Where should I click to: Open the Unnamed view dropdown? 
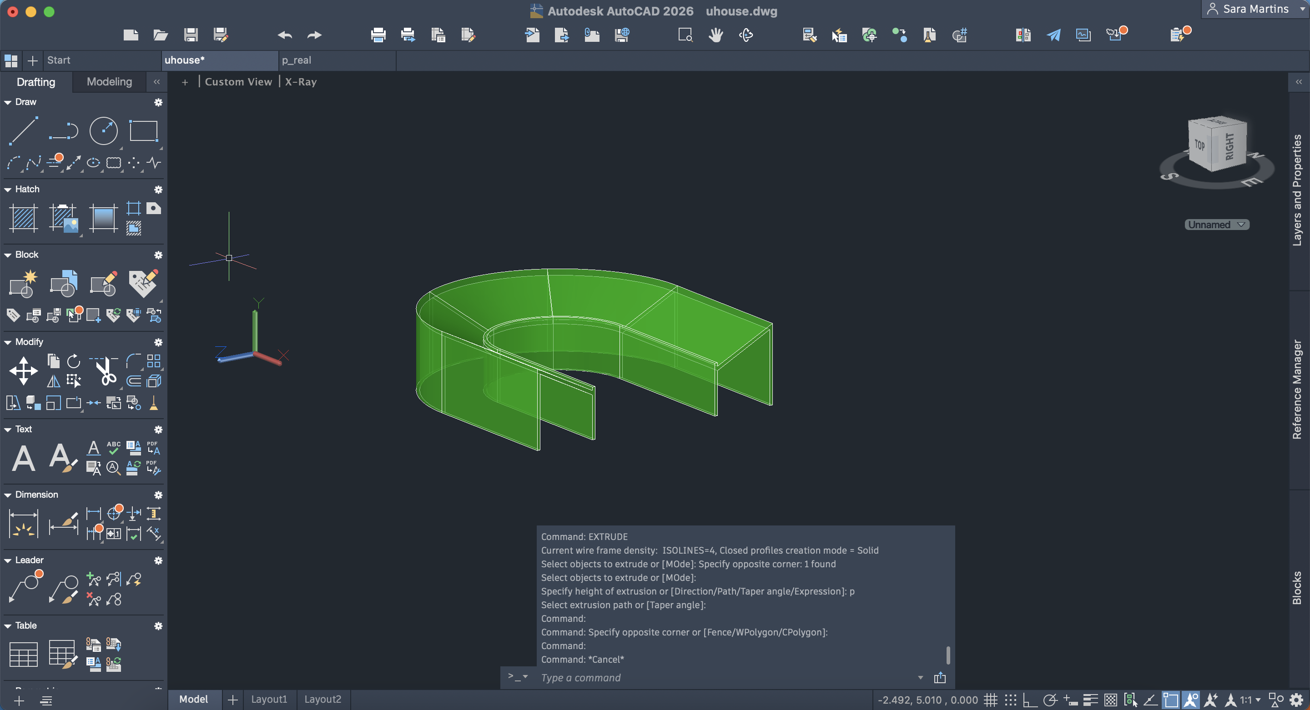click(1216, 225)
